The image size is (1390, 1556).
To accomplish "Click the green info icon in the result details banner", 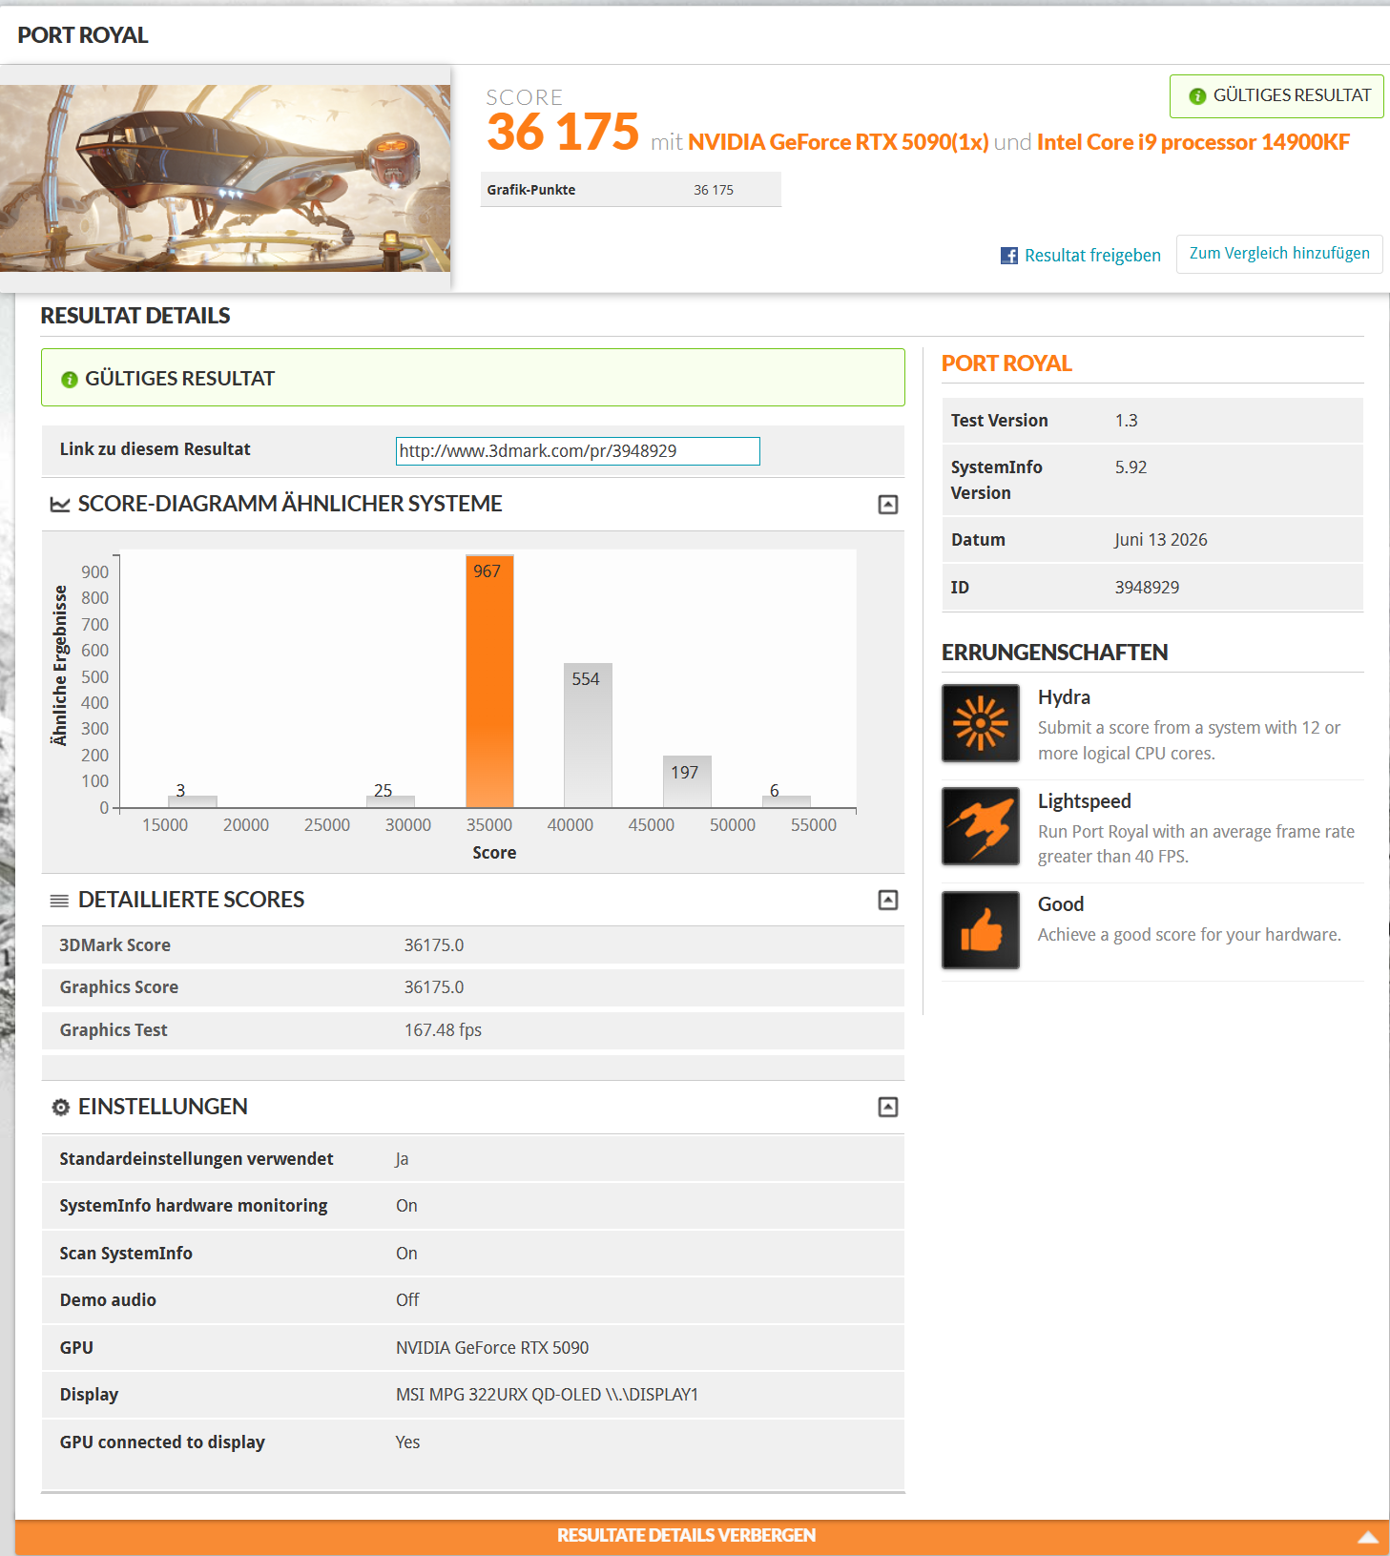I will [x=69, y=380].
